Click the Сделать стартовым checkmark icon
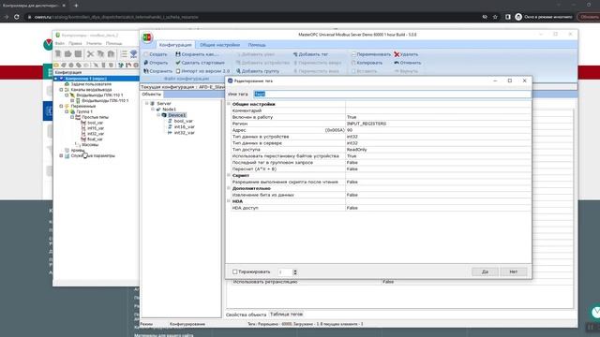The width and height of the screenshot is (600, 337). tap(178, 63)
